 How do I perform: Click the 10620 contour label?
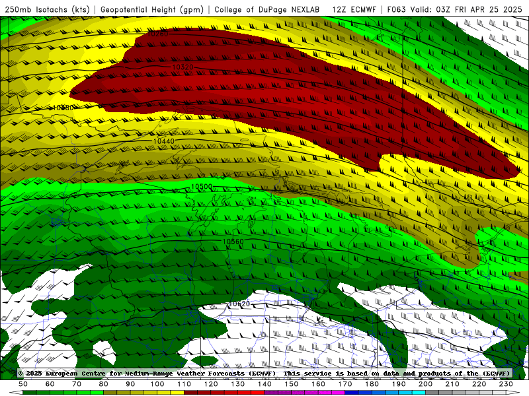(x=239, y=304)
